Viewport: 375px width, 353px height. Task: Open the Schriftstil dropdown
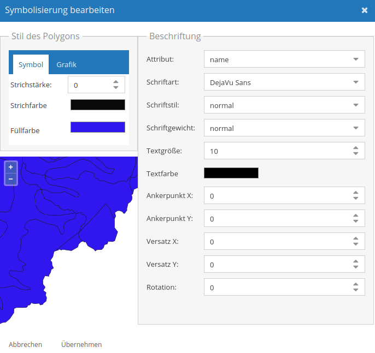284,105
